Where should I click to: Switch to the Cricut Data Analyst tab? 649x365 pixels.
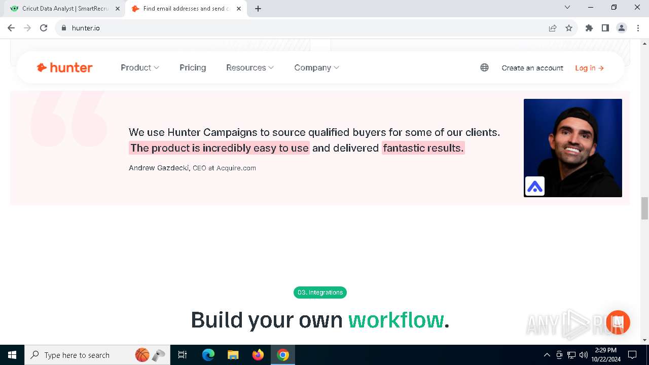click(65, 9)
